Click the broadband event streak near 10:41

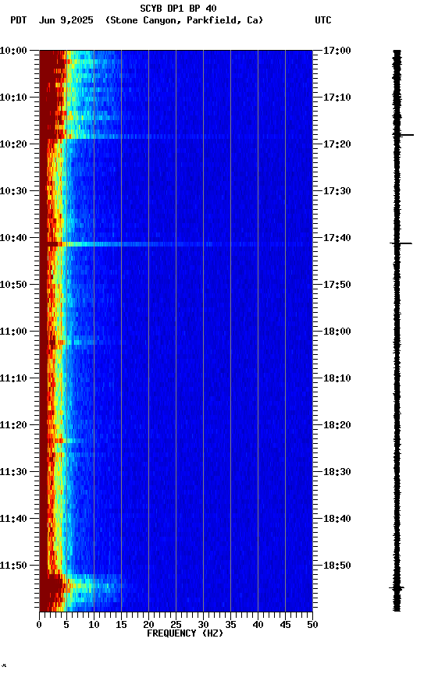[x=176, y=244]
